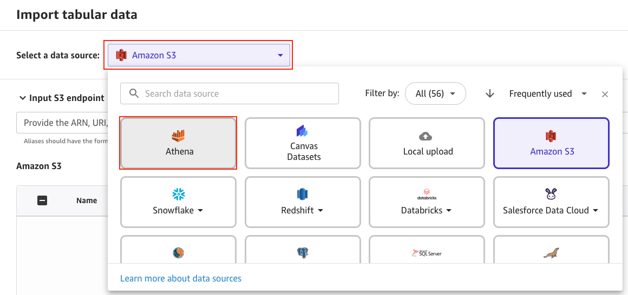Click the magnifier icon in the search field

pyautogui.click(x=135, y=93)
